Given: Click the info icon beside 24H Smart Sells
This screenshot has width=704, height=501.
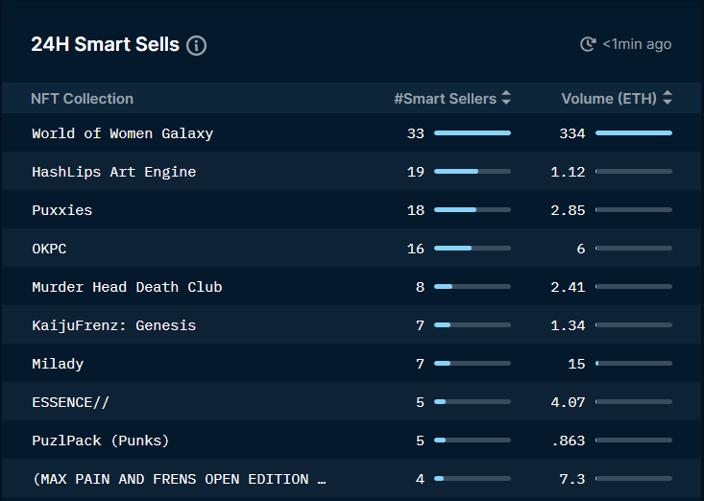Looking at the screenshot, I should pyautogui.click(x=196, y=45).
